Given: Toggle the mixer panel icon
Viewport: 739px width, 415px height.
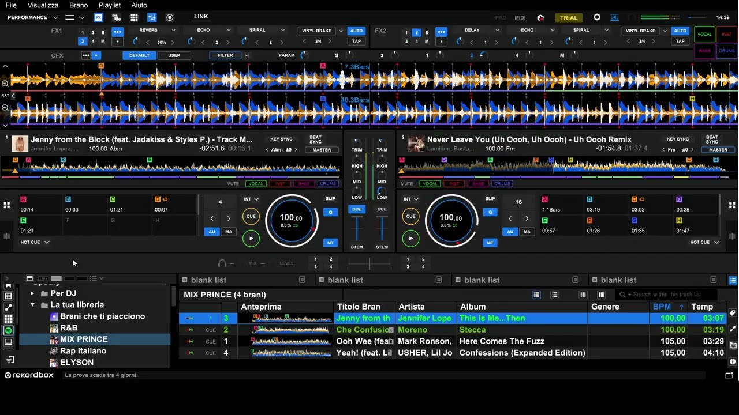Looking at the screenshot, I should click(152, 17).
